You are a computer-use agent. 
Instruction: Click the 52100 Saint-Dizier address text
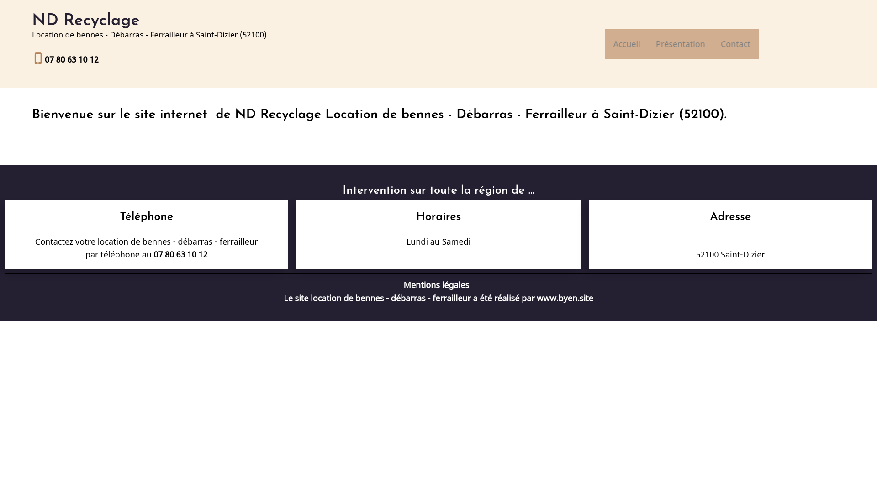pyautogui.click(x=730, y=254)
